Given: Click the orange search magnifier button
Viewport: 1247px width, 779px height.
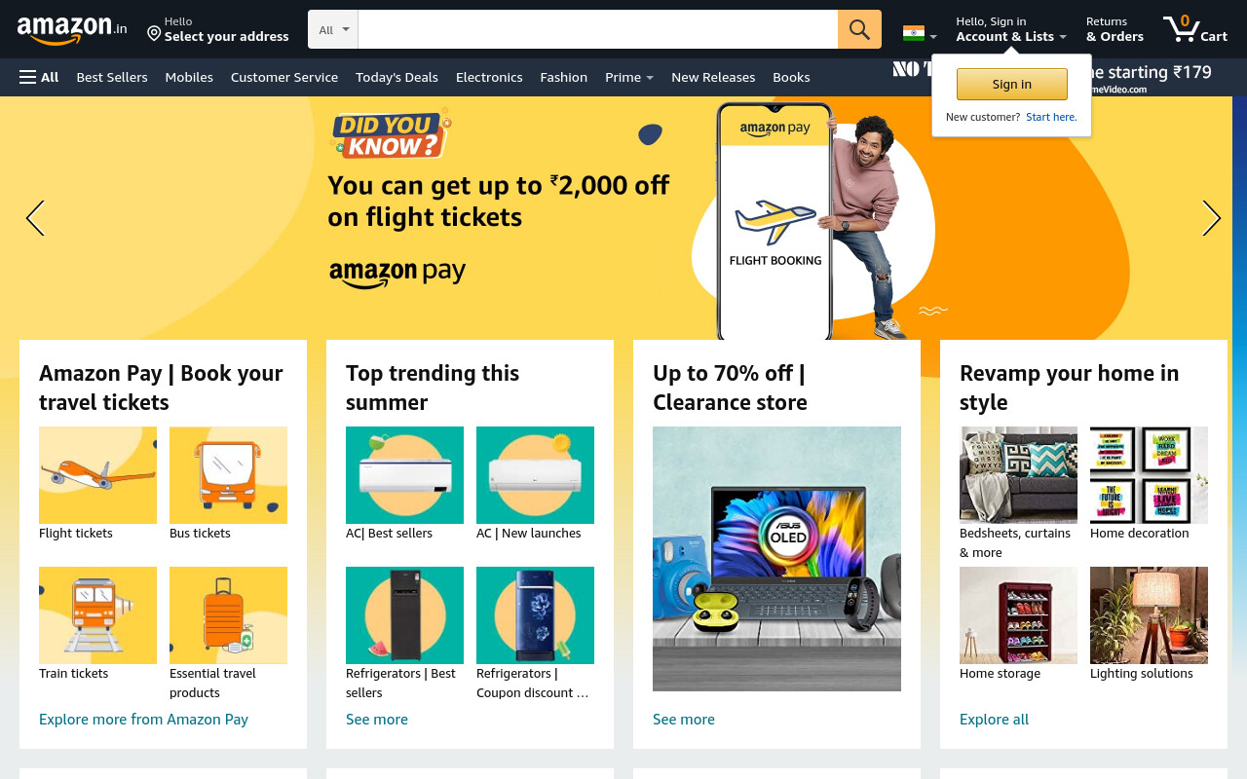Looking at the screenshot, I should 859,29.
